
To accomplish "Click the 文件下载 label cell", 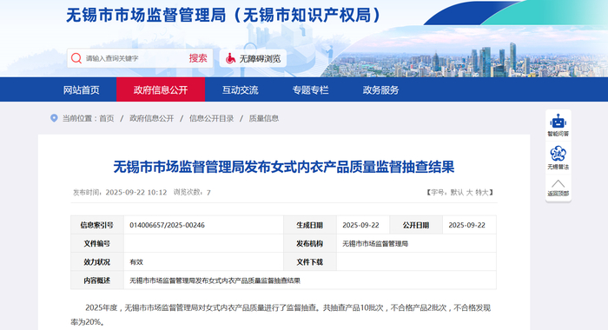I will point(310,262).
